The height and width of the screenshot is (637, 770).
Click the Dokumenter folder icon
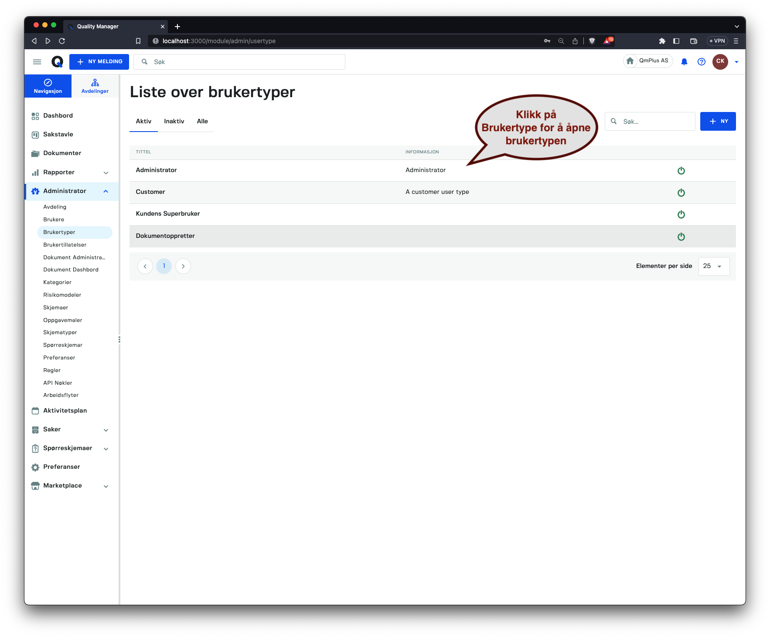pyautogui.click(x=35, y=153)
